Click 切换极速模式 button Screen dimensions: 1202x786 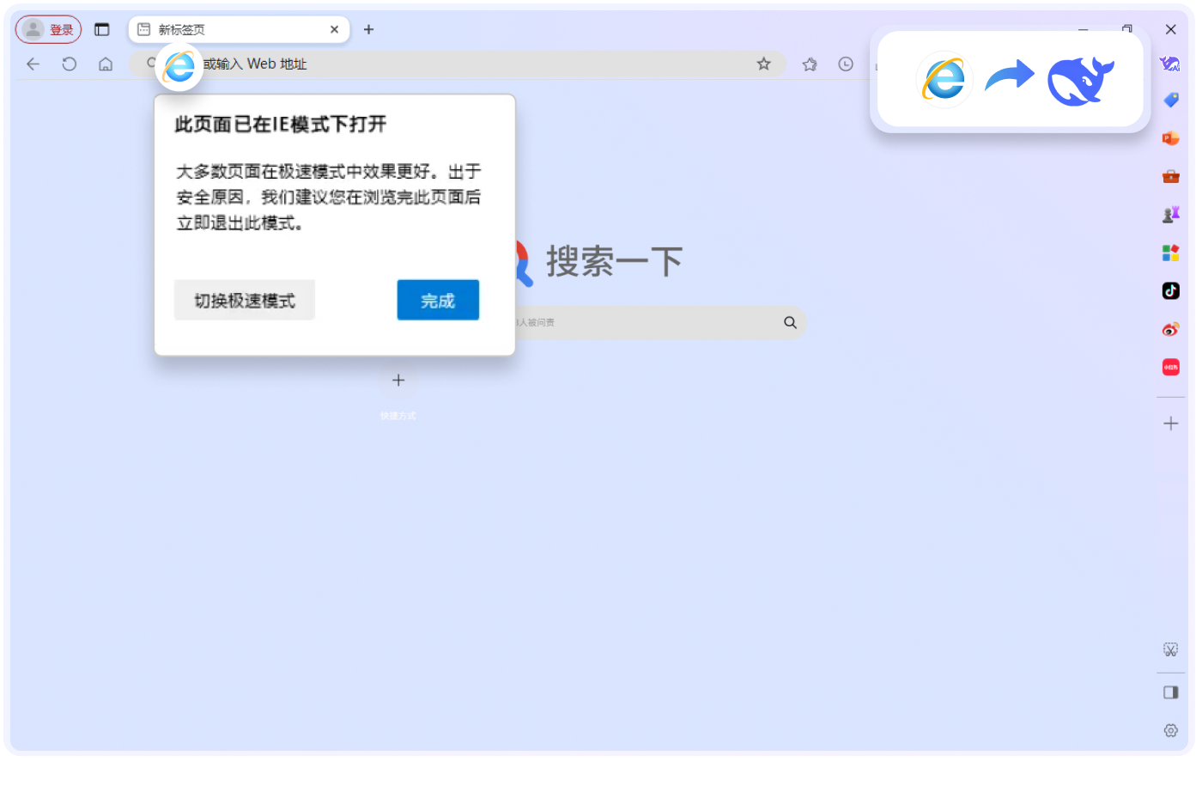pos(245,300)
